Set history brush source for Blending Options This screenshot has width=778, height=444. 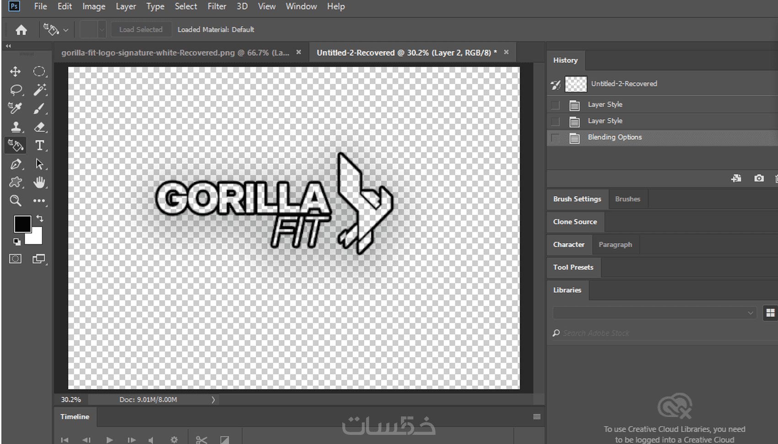coord(555,138)
